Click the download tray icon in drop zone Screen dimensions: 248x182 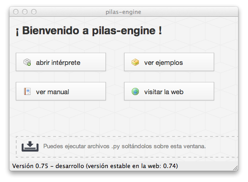click(x=30, y=146)
